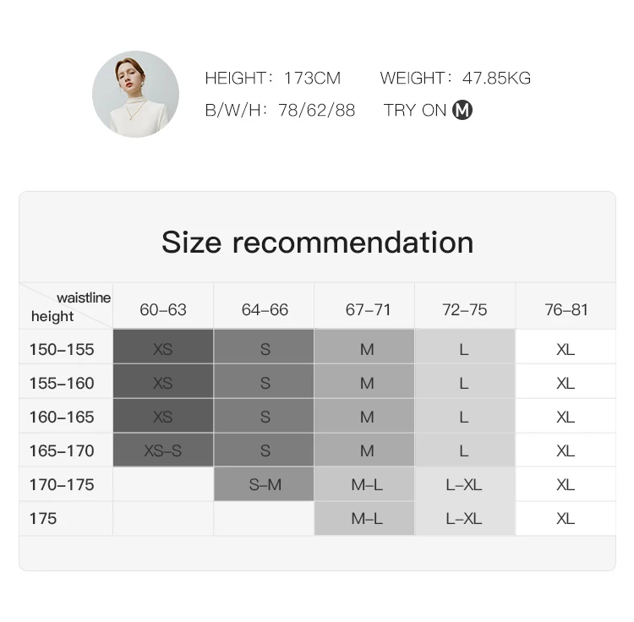The height and width of the screenshot is (622, 634).
Task: Click the L cell in 160–165 row
Action: pos(465,417)
